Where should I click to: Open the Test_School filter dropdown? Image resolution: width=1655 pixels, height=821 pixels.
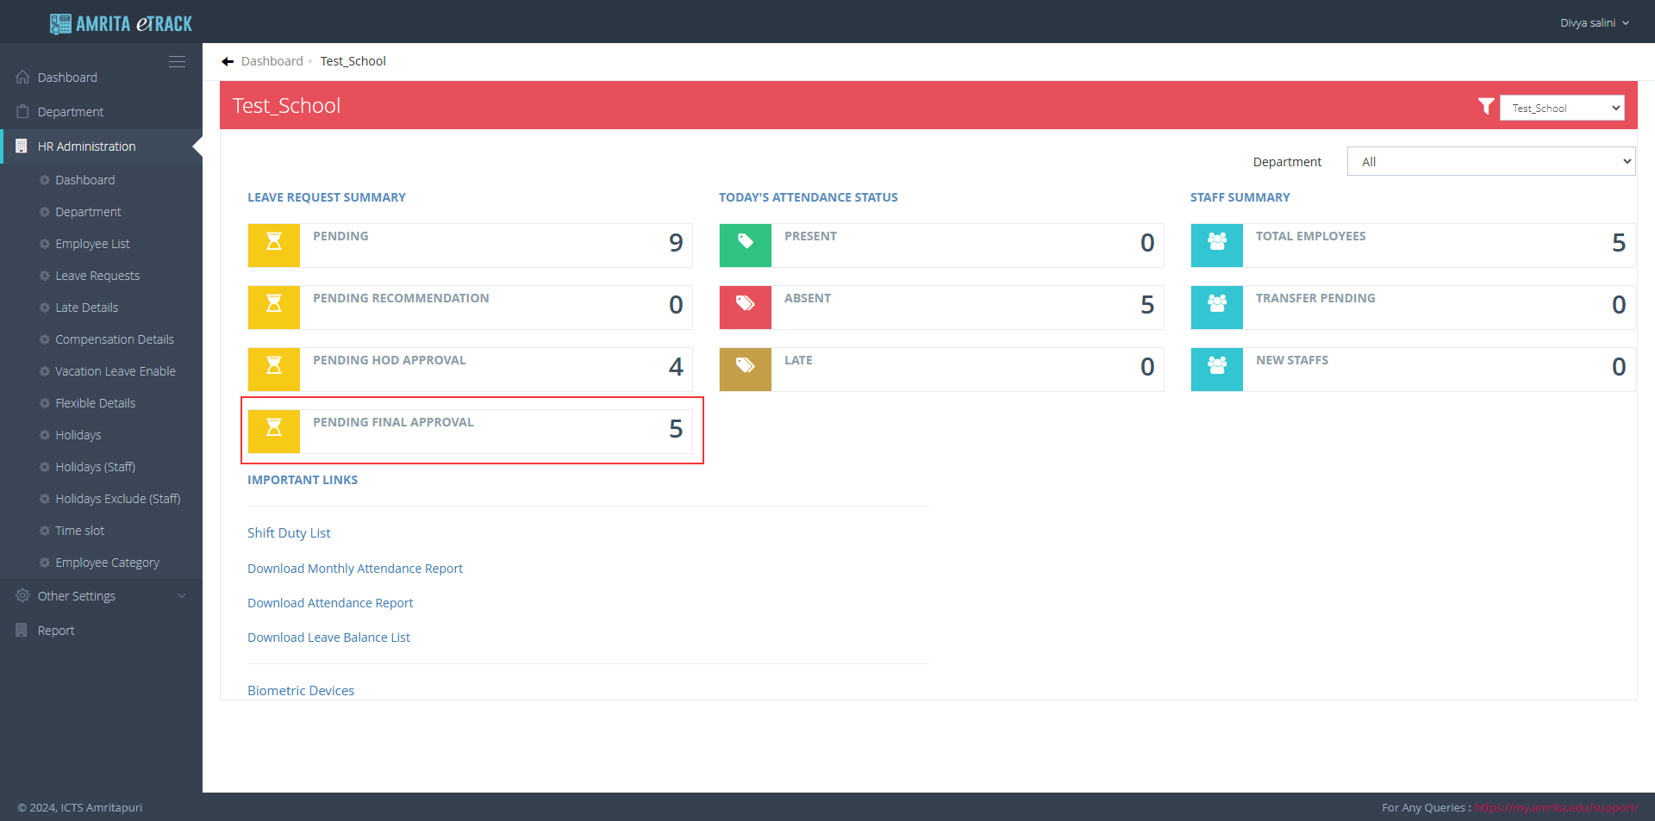(1562, 108)
